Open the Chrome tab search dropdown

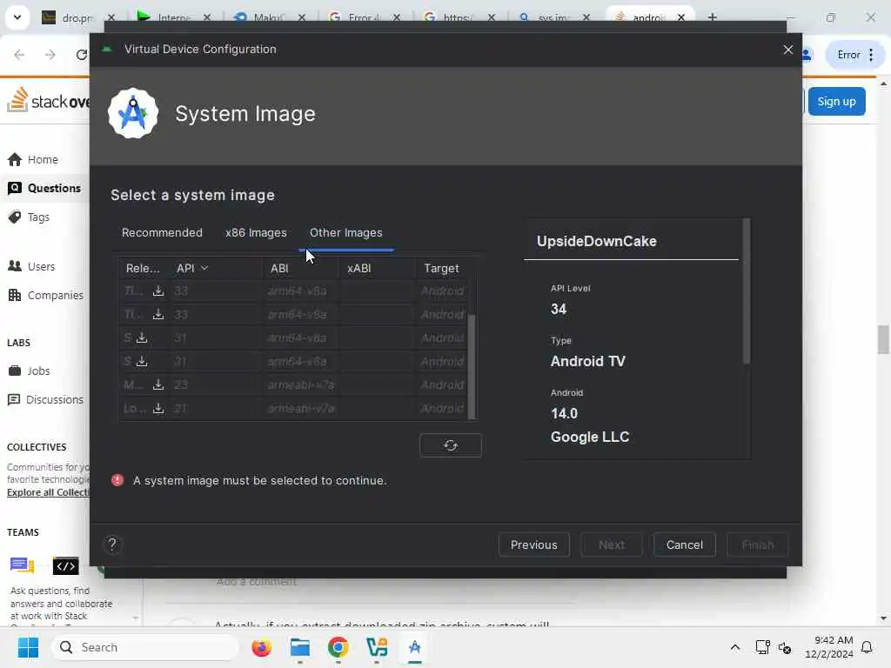coord(17,17)
